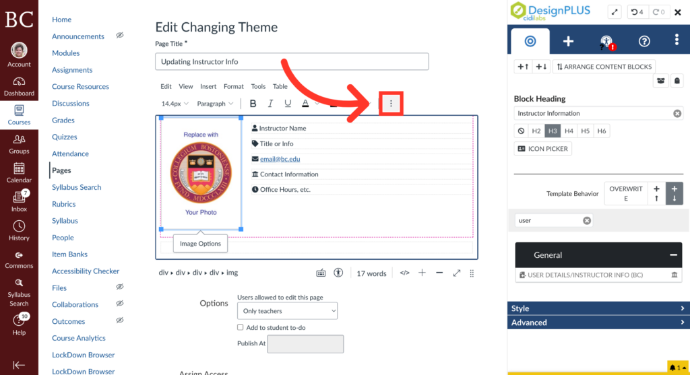Click the Arrange Content Blocks button
The height and width of the screenshot is (375, 690).
pyautogui.click(x=603, y=67)
